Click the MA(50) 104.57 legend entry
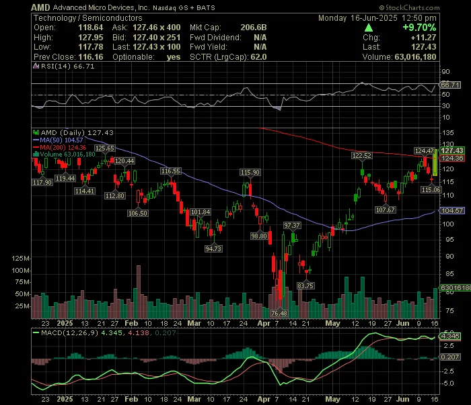 pyautogui.click(x=58, y=140)
